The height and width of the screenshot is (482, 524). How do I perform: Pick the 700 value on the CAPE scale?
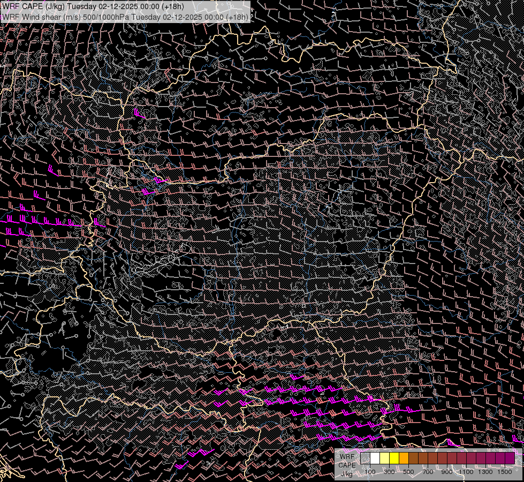428,472
